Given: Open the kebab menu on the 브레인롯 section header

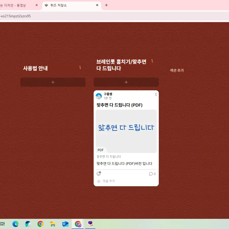Looking at the screenshot, I should [x=152, y=61].
